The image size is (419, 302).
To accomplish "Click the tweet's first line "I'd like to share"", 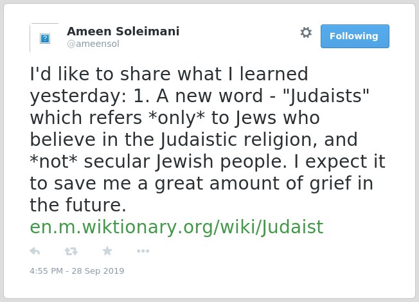I will coord(100,75).
